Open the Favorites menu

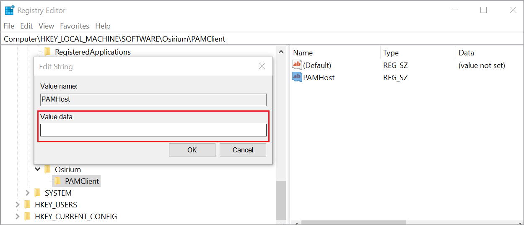tap(75, 26)
